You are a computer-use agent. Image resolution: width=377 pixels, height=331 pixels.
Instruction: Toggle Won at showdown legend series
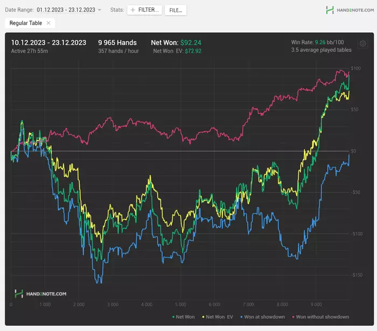[x=264, y=317]
